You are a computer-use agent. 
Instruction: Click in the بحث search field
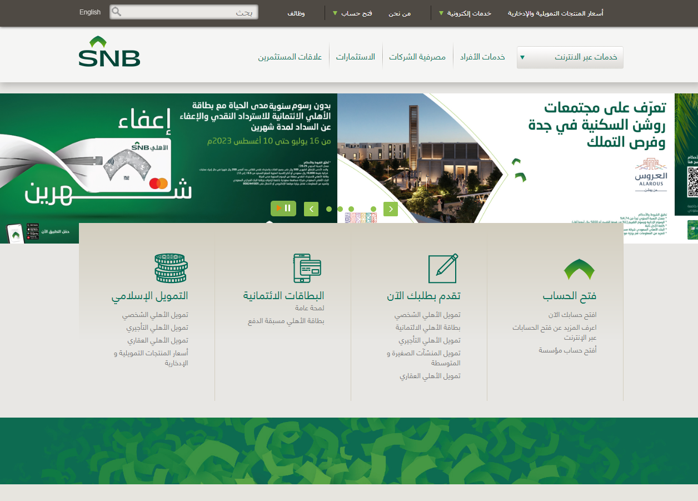184,12
